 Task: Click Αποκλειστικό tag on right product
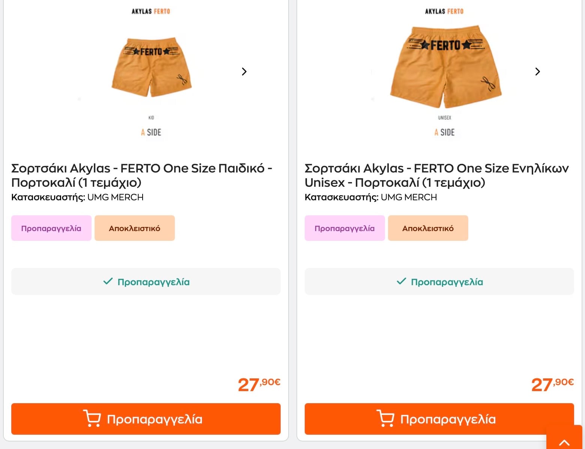(x=428, y=228)
